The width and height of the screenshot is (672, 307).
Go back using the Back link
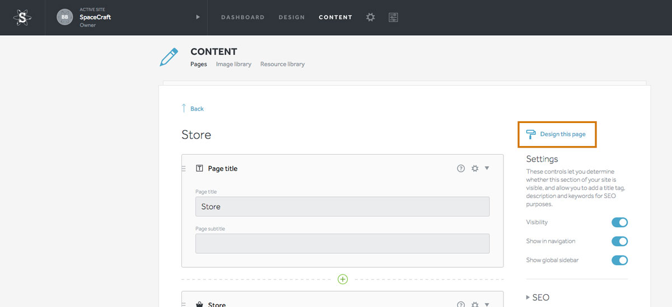tap(192, 108)
